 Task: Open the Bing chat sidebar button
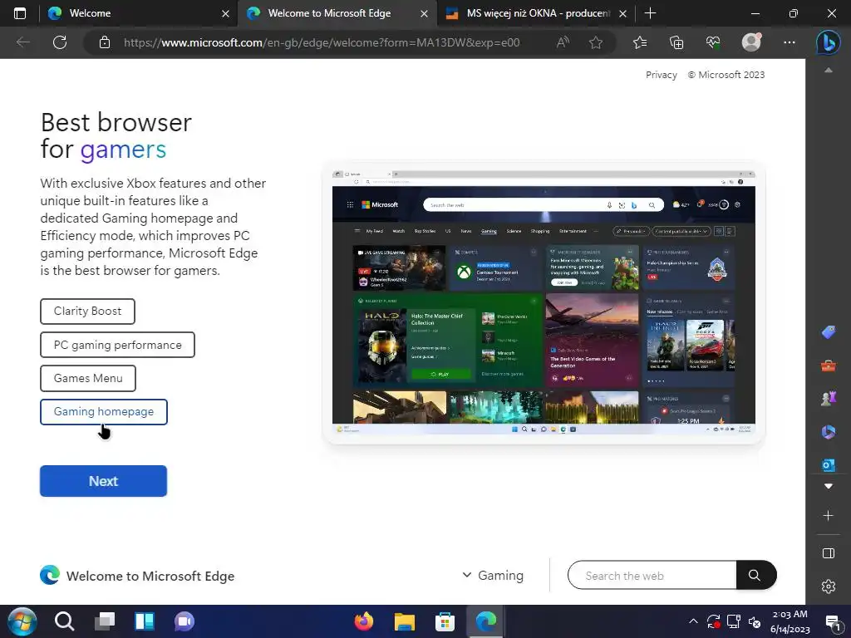coord(829,42)
